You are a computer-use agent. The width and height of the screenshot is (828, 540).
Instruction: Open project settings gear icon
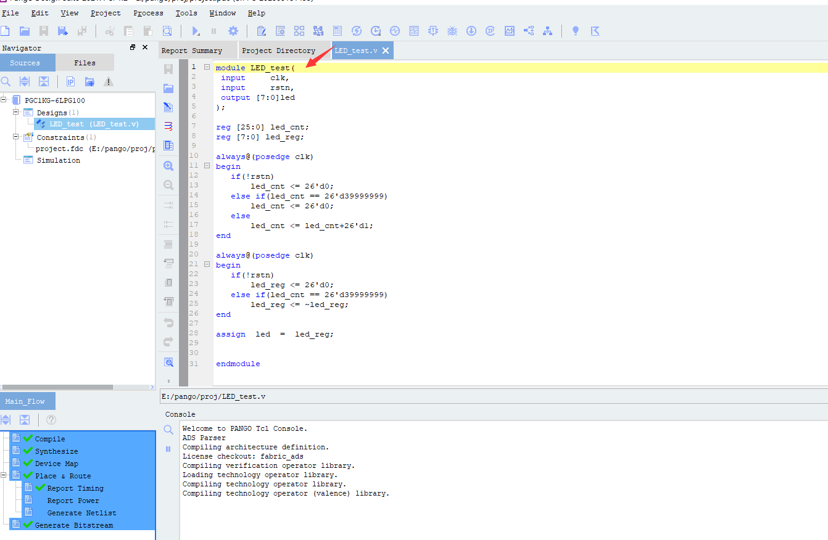coord(233,31)
